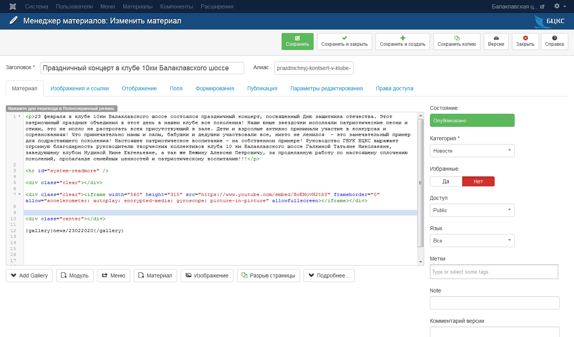
Task: Open site preview external link icon
Action: pos(542,7)
